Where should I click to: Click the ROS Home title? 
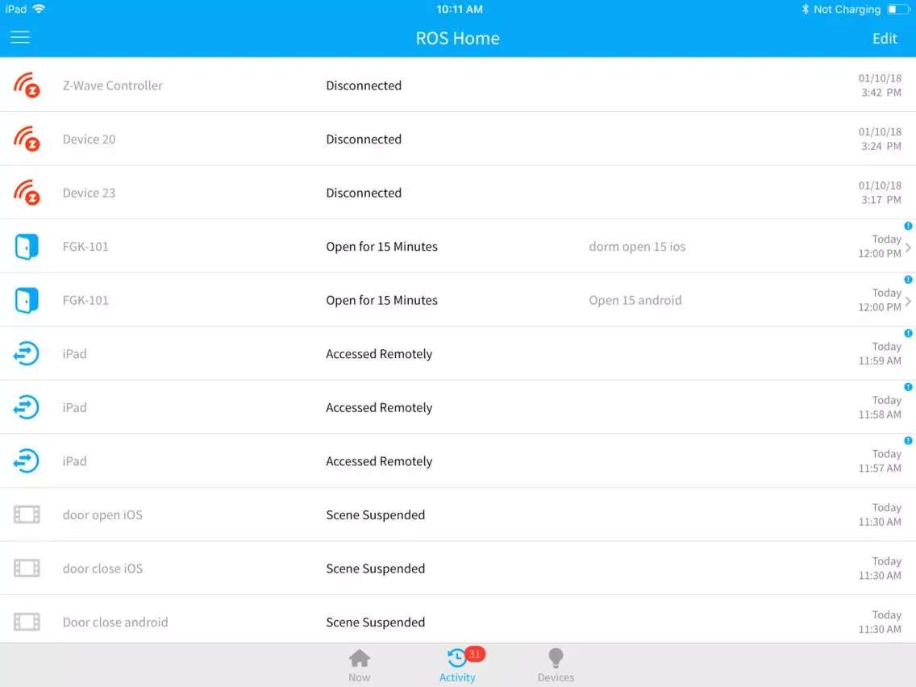457,39
